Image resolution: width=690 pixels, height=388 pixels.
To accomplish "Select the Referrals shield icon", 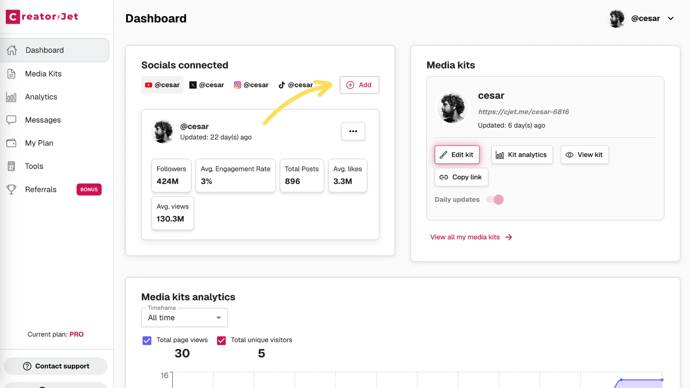I will tap(12, 189).
